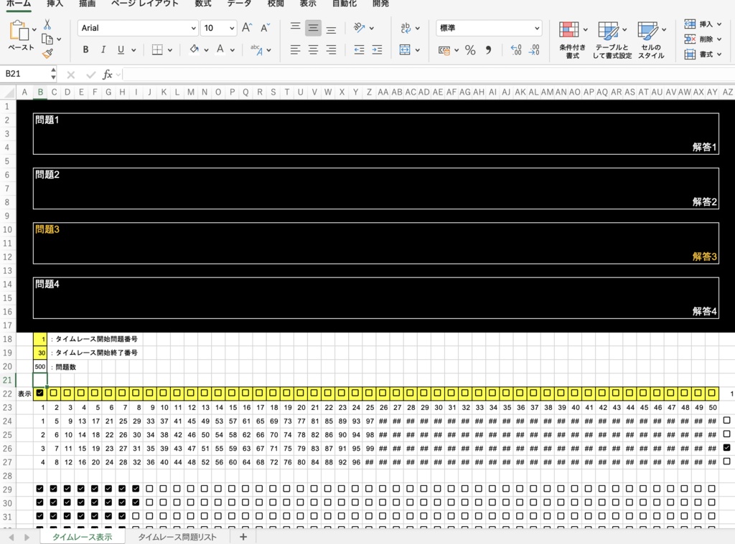Align text to top
735x544 pixels.
(x=295, y=27)
